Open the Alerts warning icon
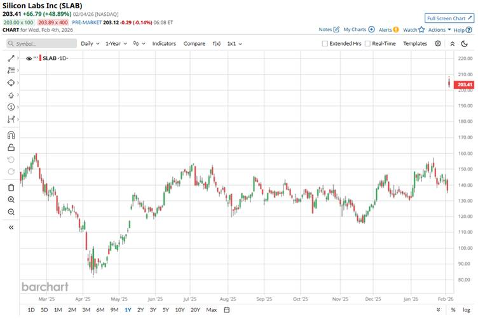 [x=396, y=30]
